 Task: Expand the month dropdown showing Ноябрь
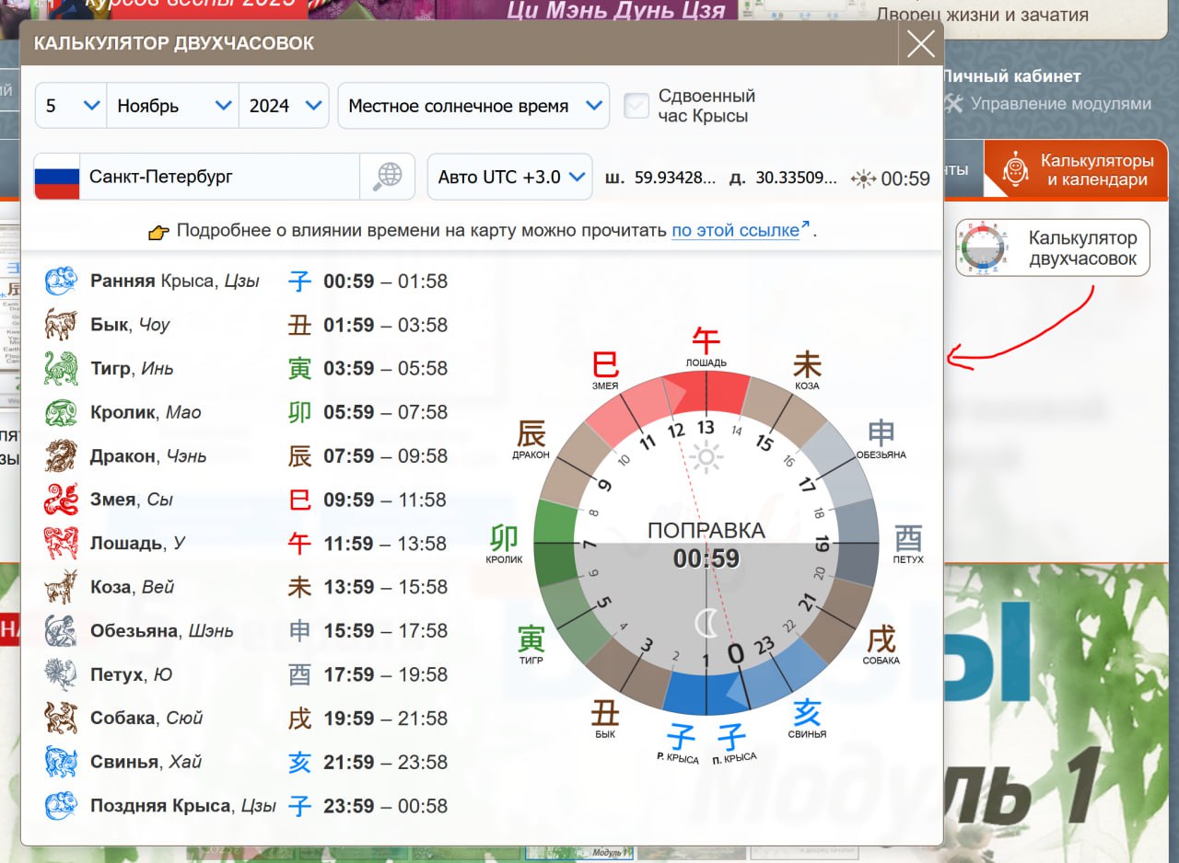(173, 106)
